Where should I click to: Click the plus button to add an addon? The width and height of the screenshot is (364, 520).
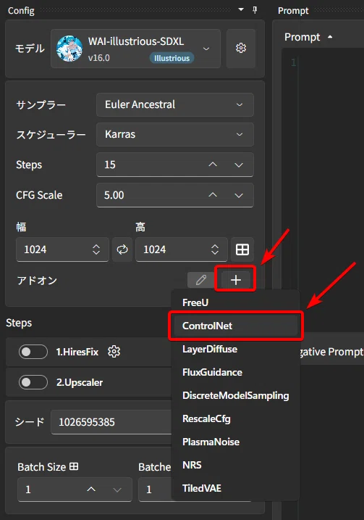[236, 280]
